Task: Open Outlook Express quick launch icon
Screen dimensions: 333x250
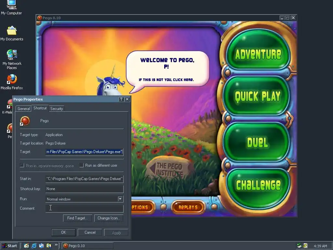Action: [x=41, y=246]
